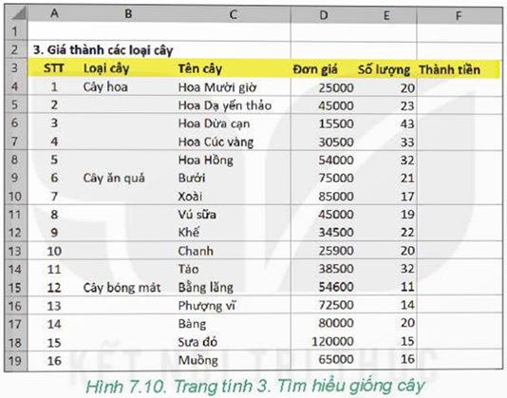Select row 19 header
Image resolution: width=507 pixels, height=398 pixels.
tap(15, 360)
